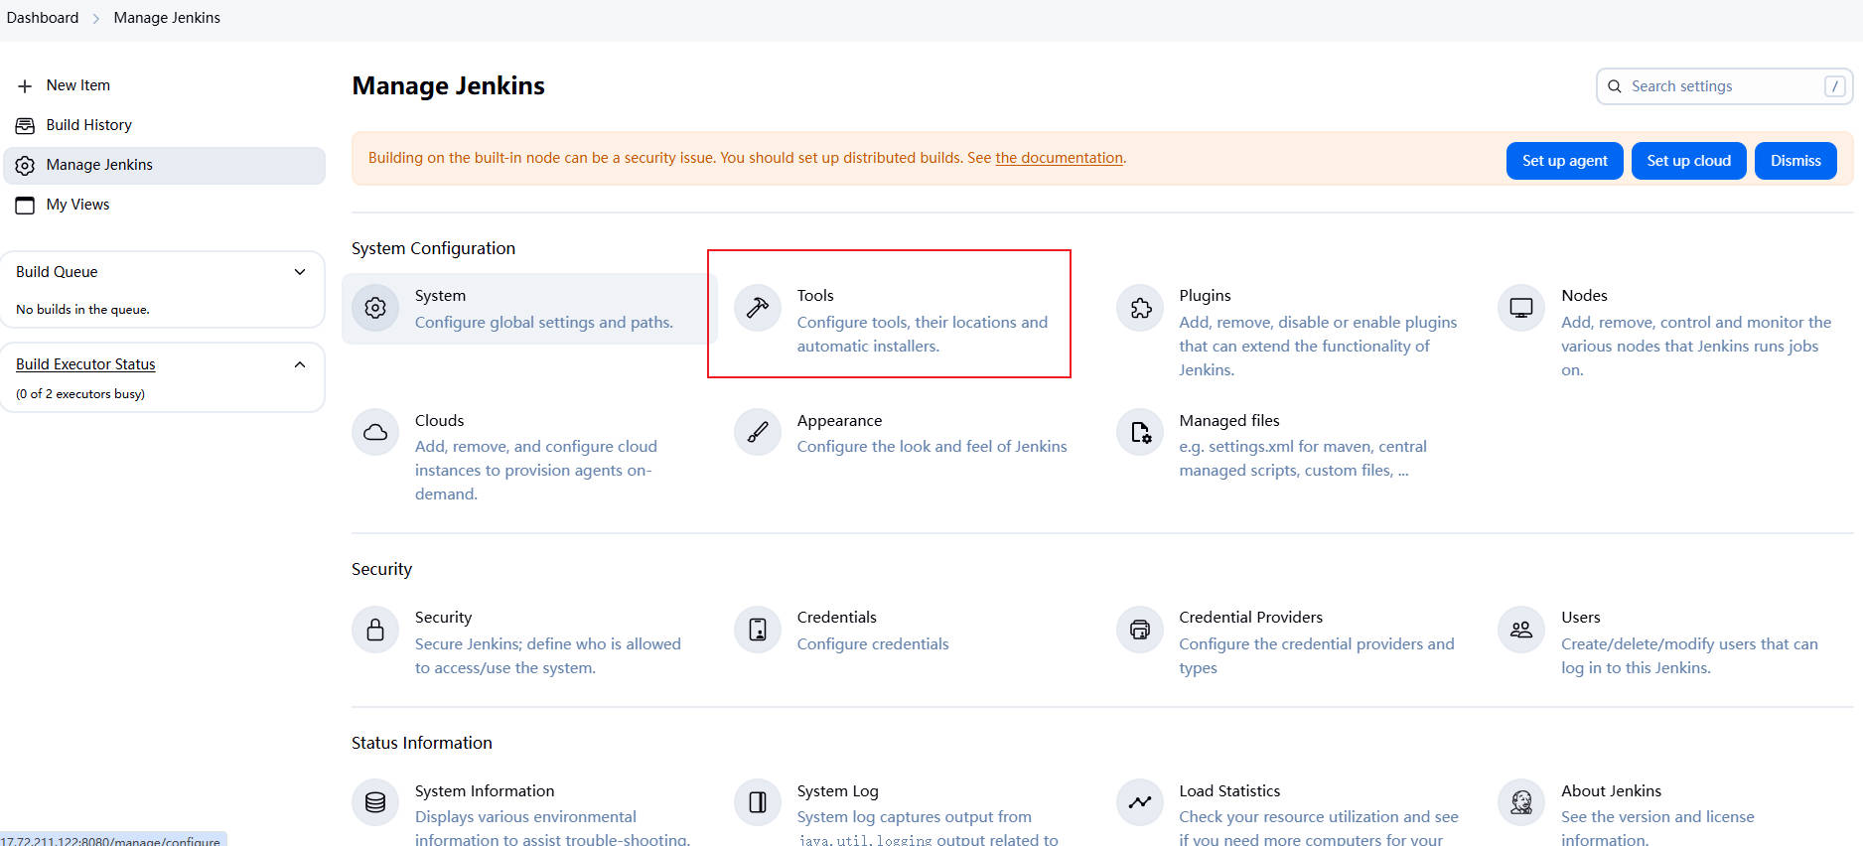Open the Managed files icon
The height and width of the screenshot is (846, 1863).
(x=1140, y=432)
